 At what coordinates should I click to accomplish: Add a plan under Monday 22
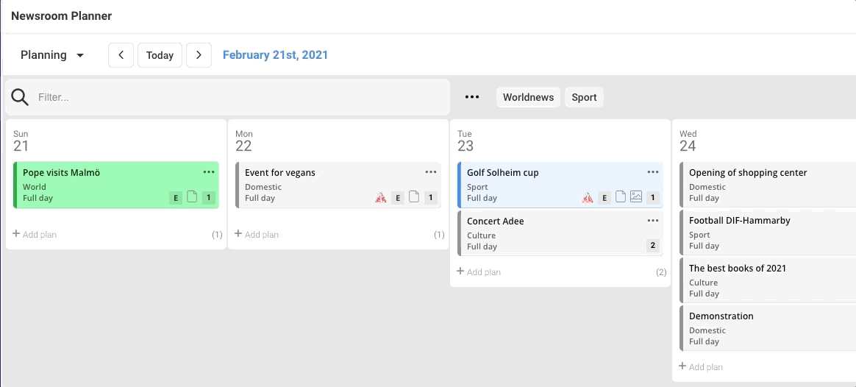pyautogui.click(x=257, y=235)
